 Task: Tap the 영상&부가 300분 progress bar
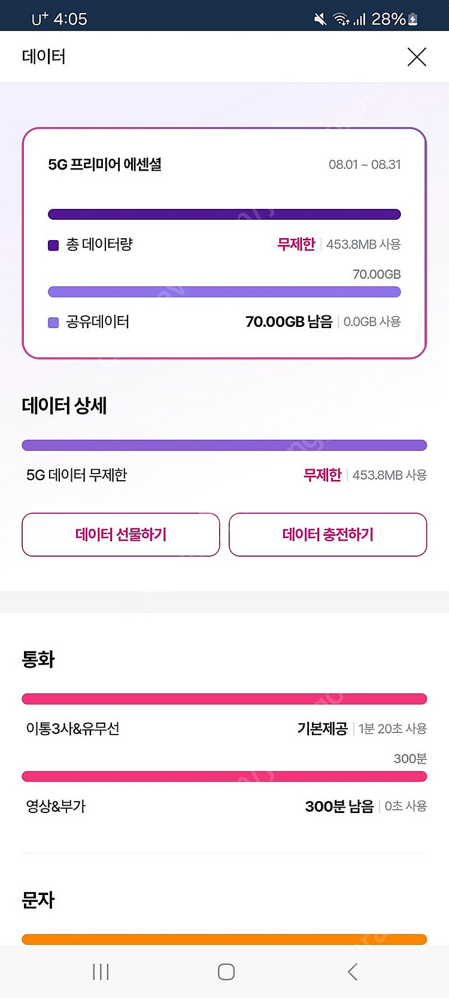point(224,776)
